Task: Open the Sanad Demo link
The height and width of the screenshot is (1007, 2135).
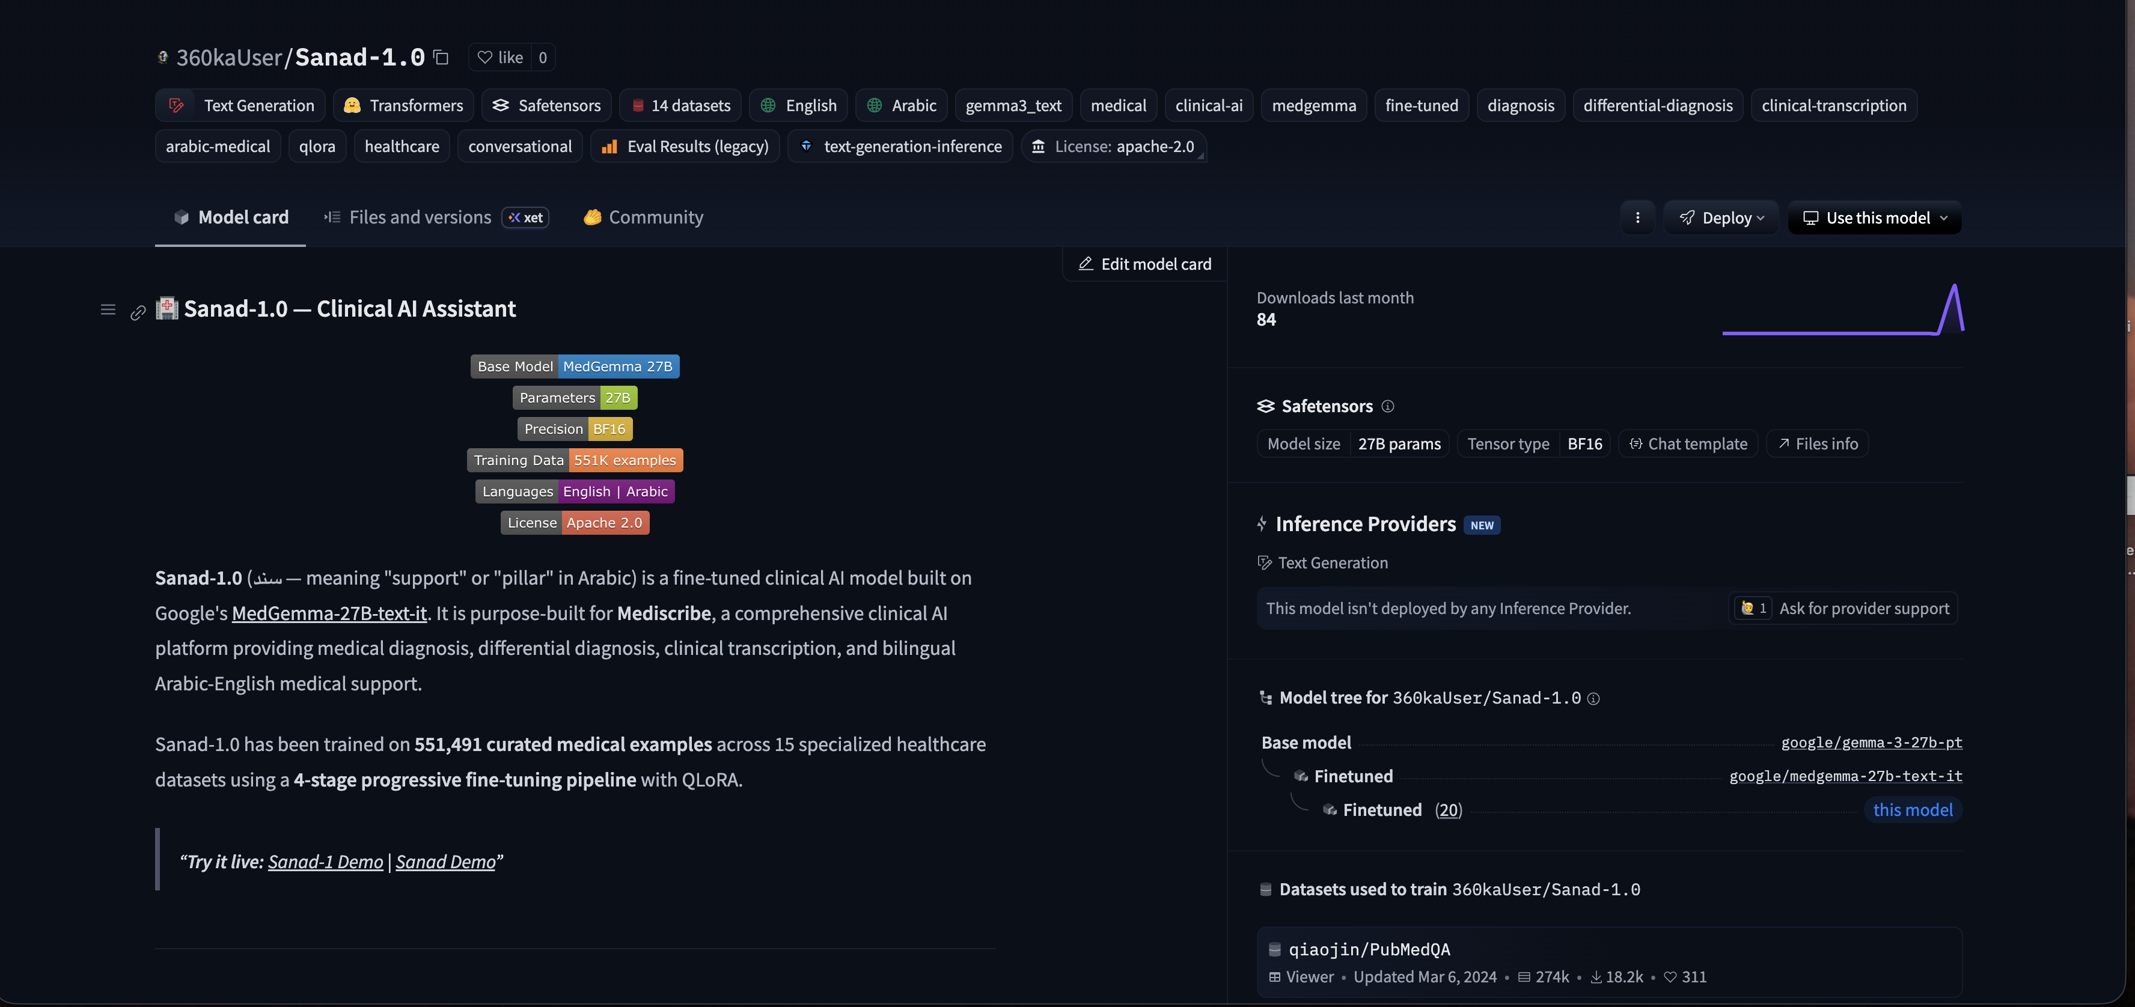Action: (445, 861)
